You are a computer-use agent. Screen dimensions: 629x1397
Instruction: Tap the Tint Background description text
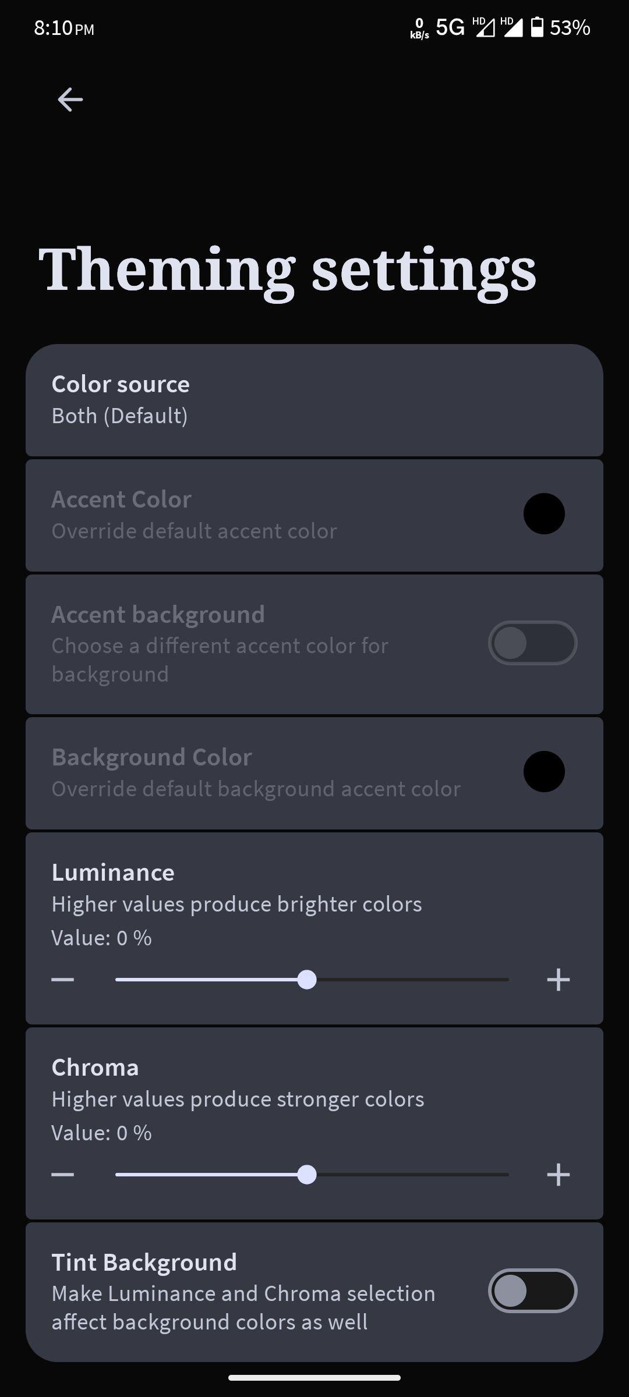(x=243, y=1308)
